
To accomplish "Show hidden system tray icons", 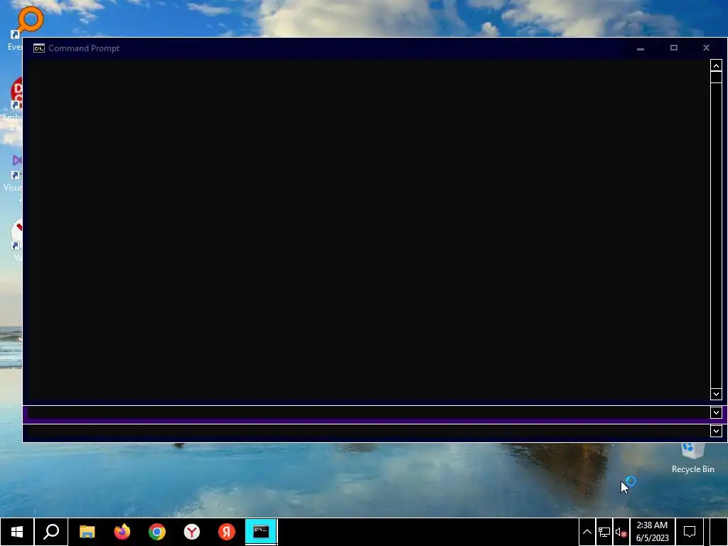I will click(587, 532).
